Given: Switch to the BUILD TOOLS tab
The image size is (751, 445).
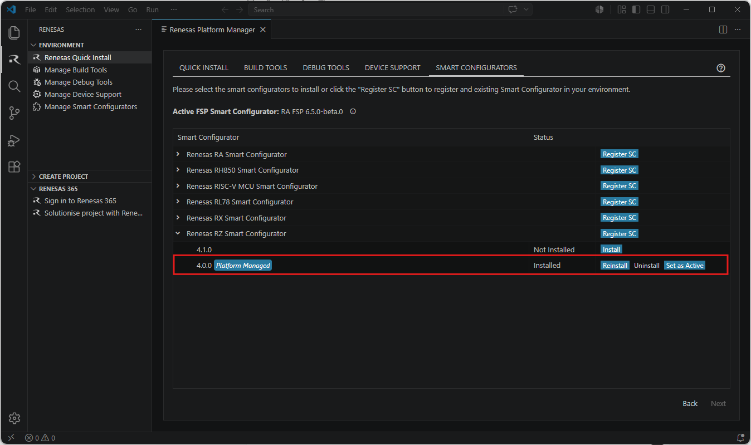Looking at the screenshot, I should 266,68.
